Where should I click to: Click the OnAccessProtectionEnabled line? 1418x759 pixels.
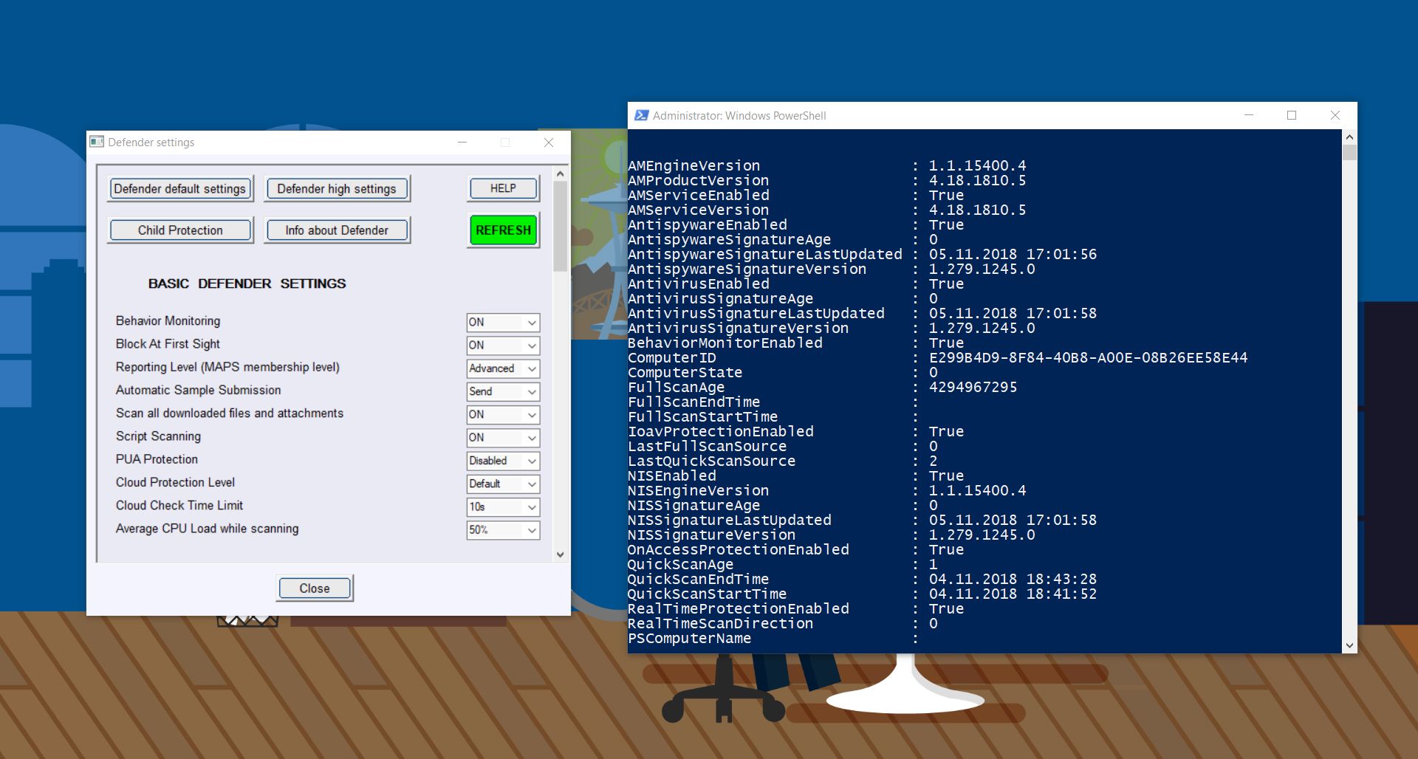tap(796, 550)
